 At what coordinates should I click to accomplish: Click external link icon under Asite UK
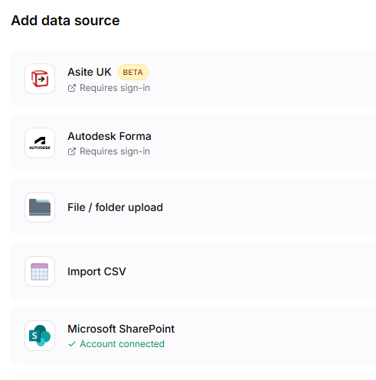(72, 88)
